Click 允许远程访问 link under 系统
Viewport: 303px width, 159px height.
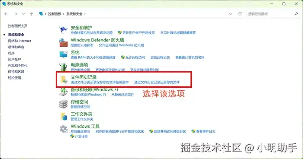[x=135, y=57]
